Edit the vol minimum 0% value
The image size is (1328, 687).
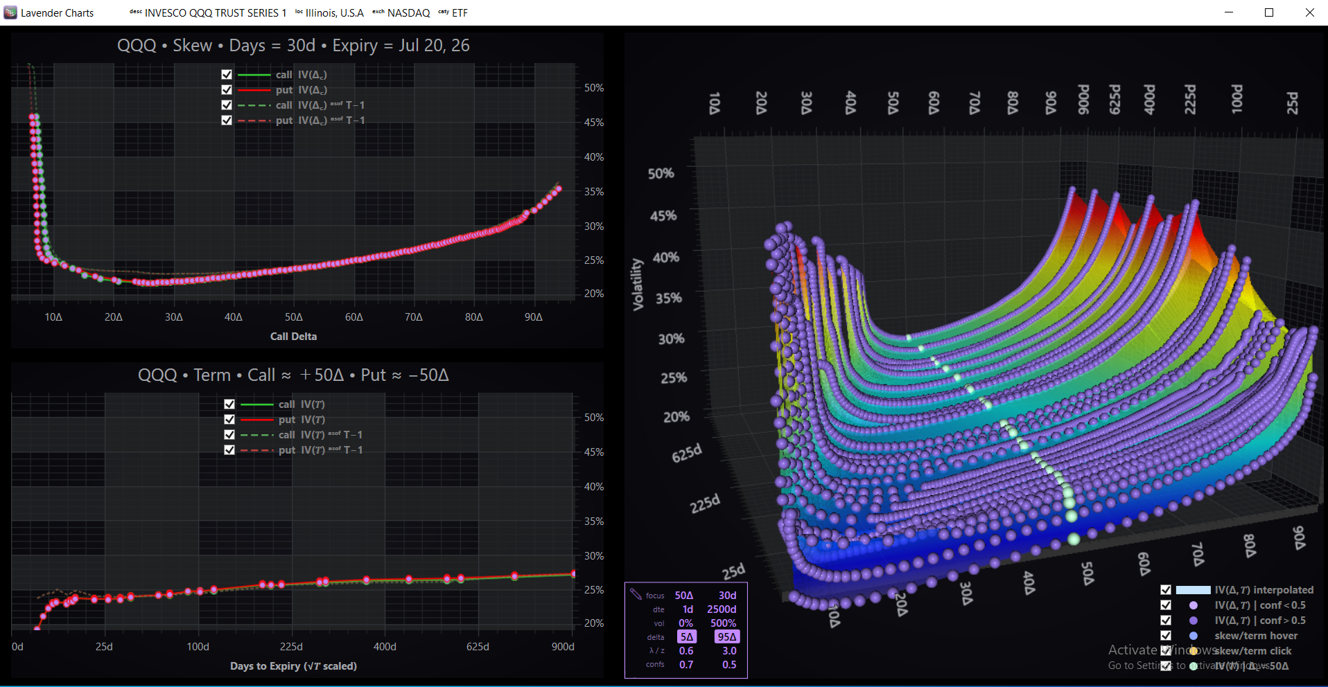[x=685, y=623]
